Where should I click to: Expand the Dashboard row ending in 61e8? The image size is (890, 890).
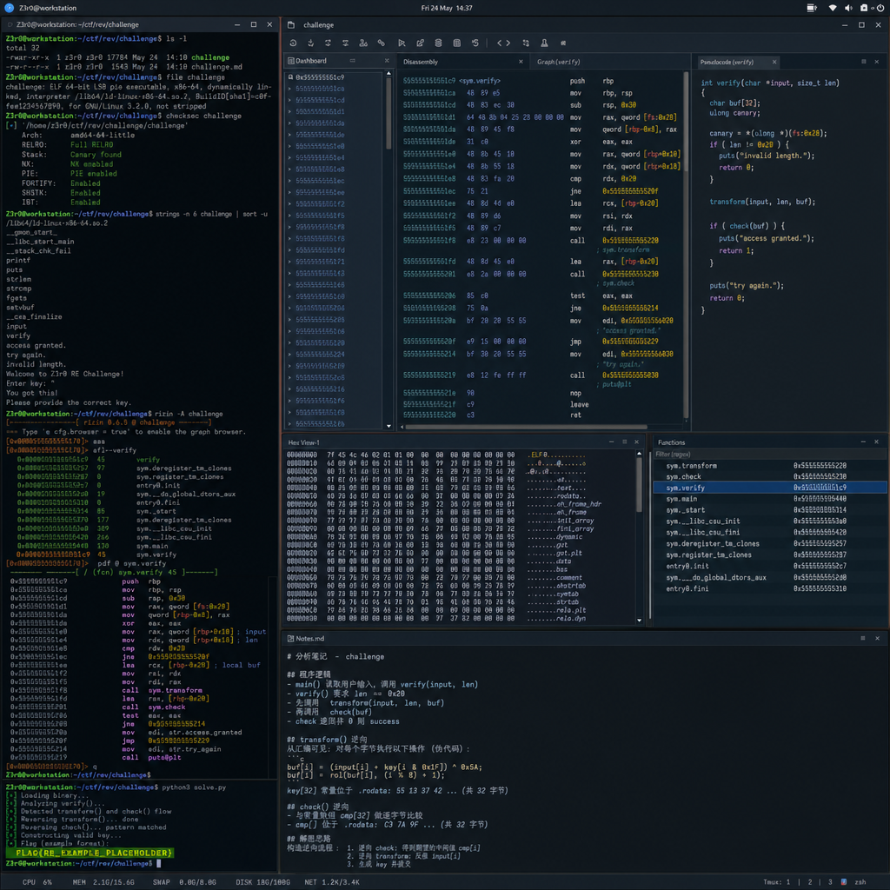pos(289,169)
